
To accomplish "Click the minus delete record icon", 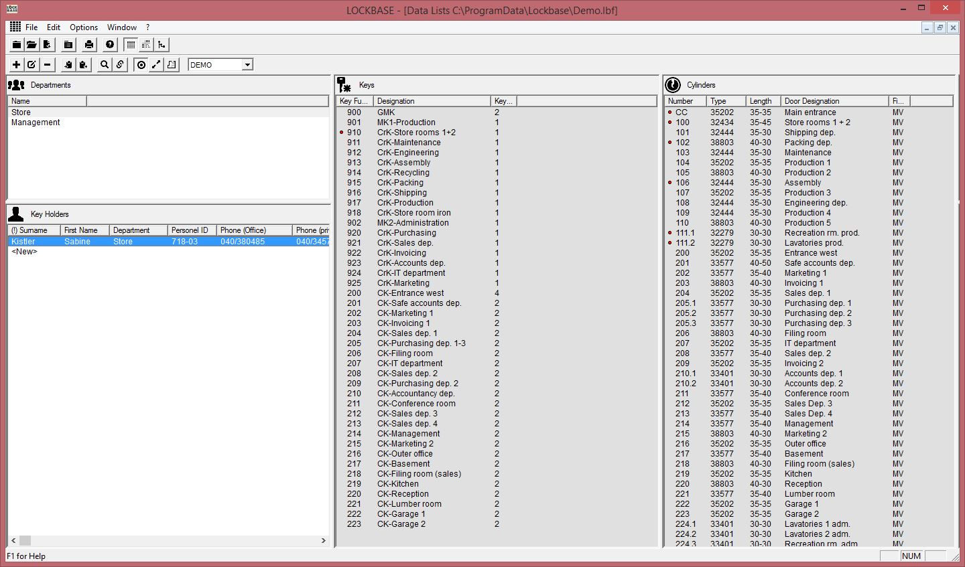I will (x=47, y=65).
